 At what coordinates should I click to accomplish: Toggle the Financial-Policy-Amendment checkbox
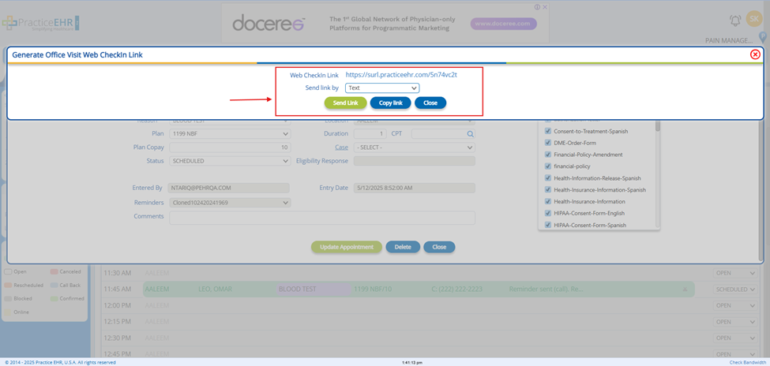coord(548,155)
